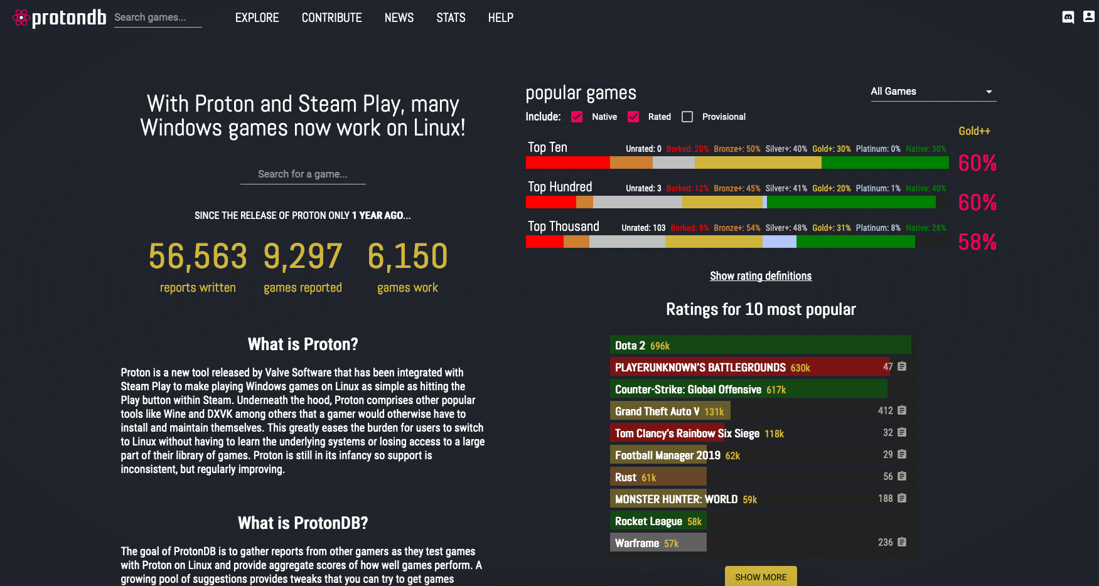1099x586 pixels.
Task: Open the user account icon
Action: point(1089,17)
